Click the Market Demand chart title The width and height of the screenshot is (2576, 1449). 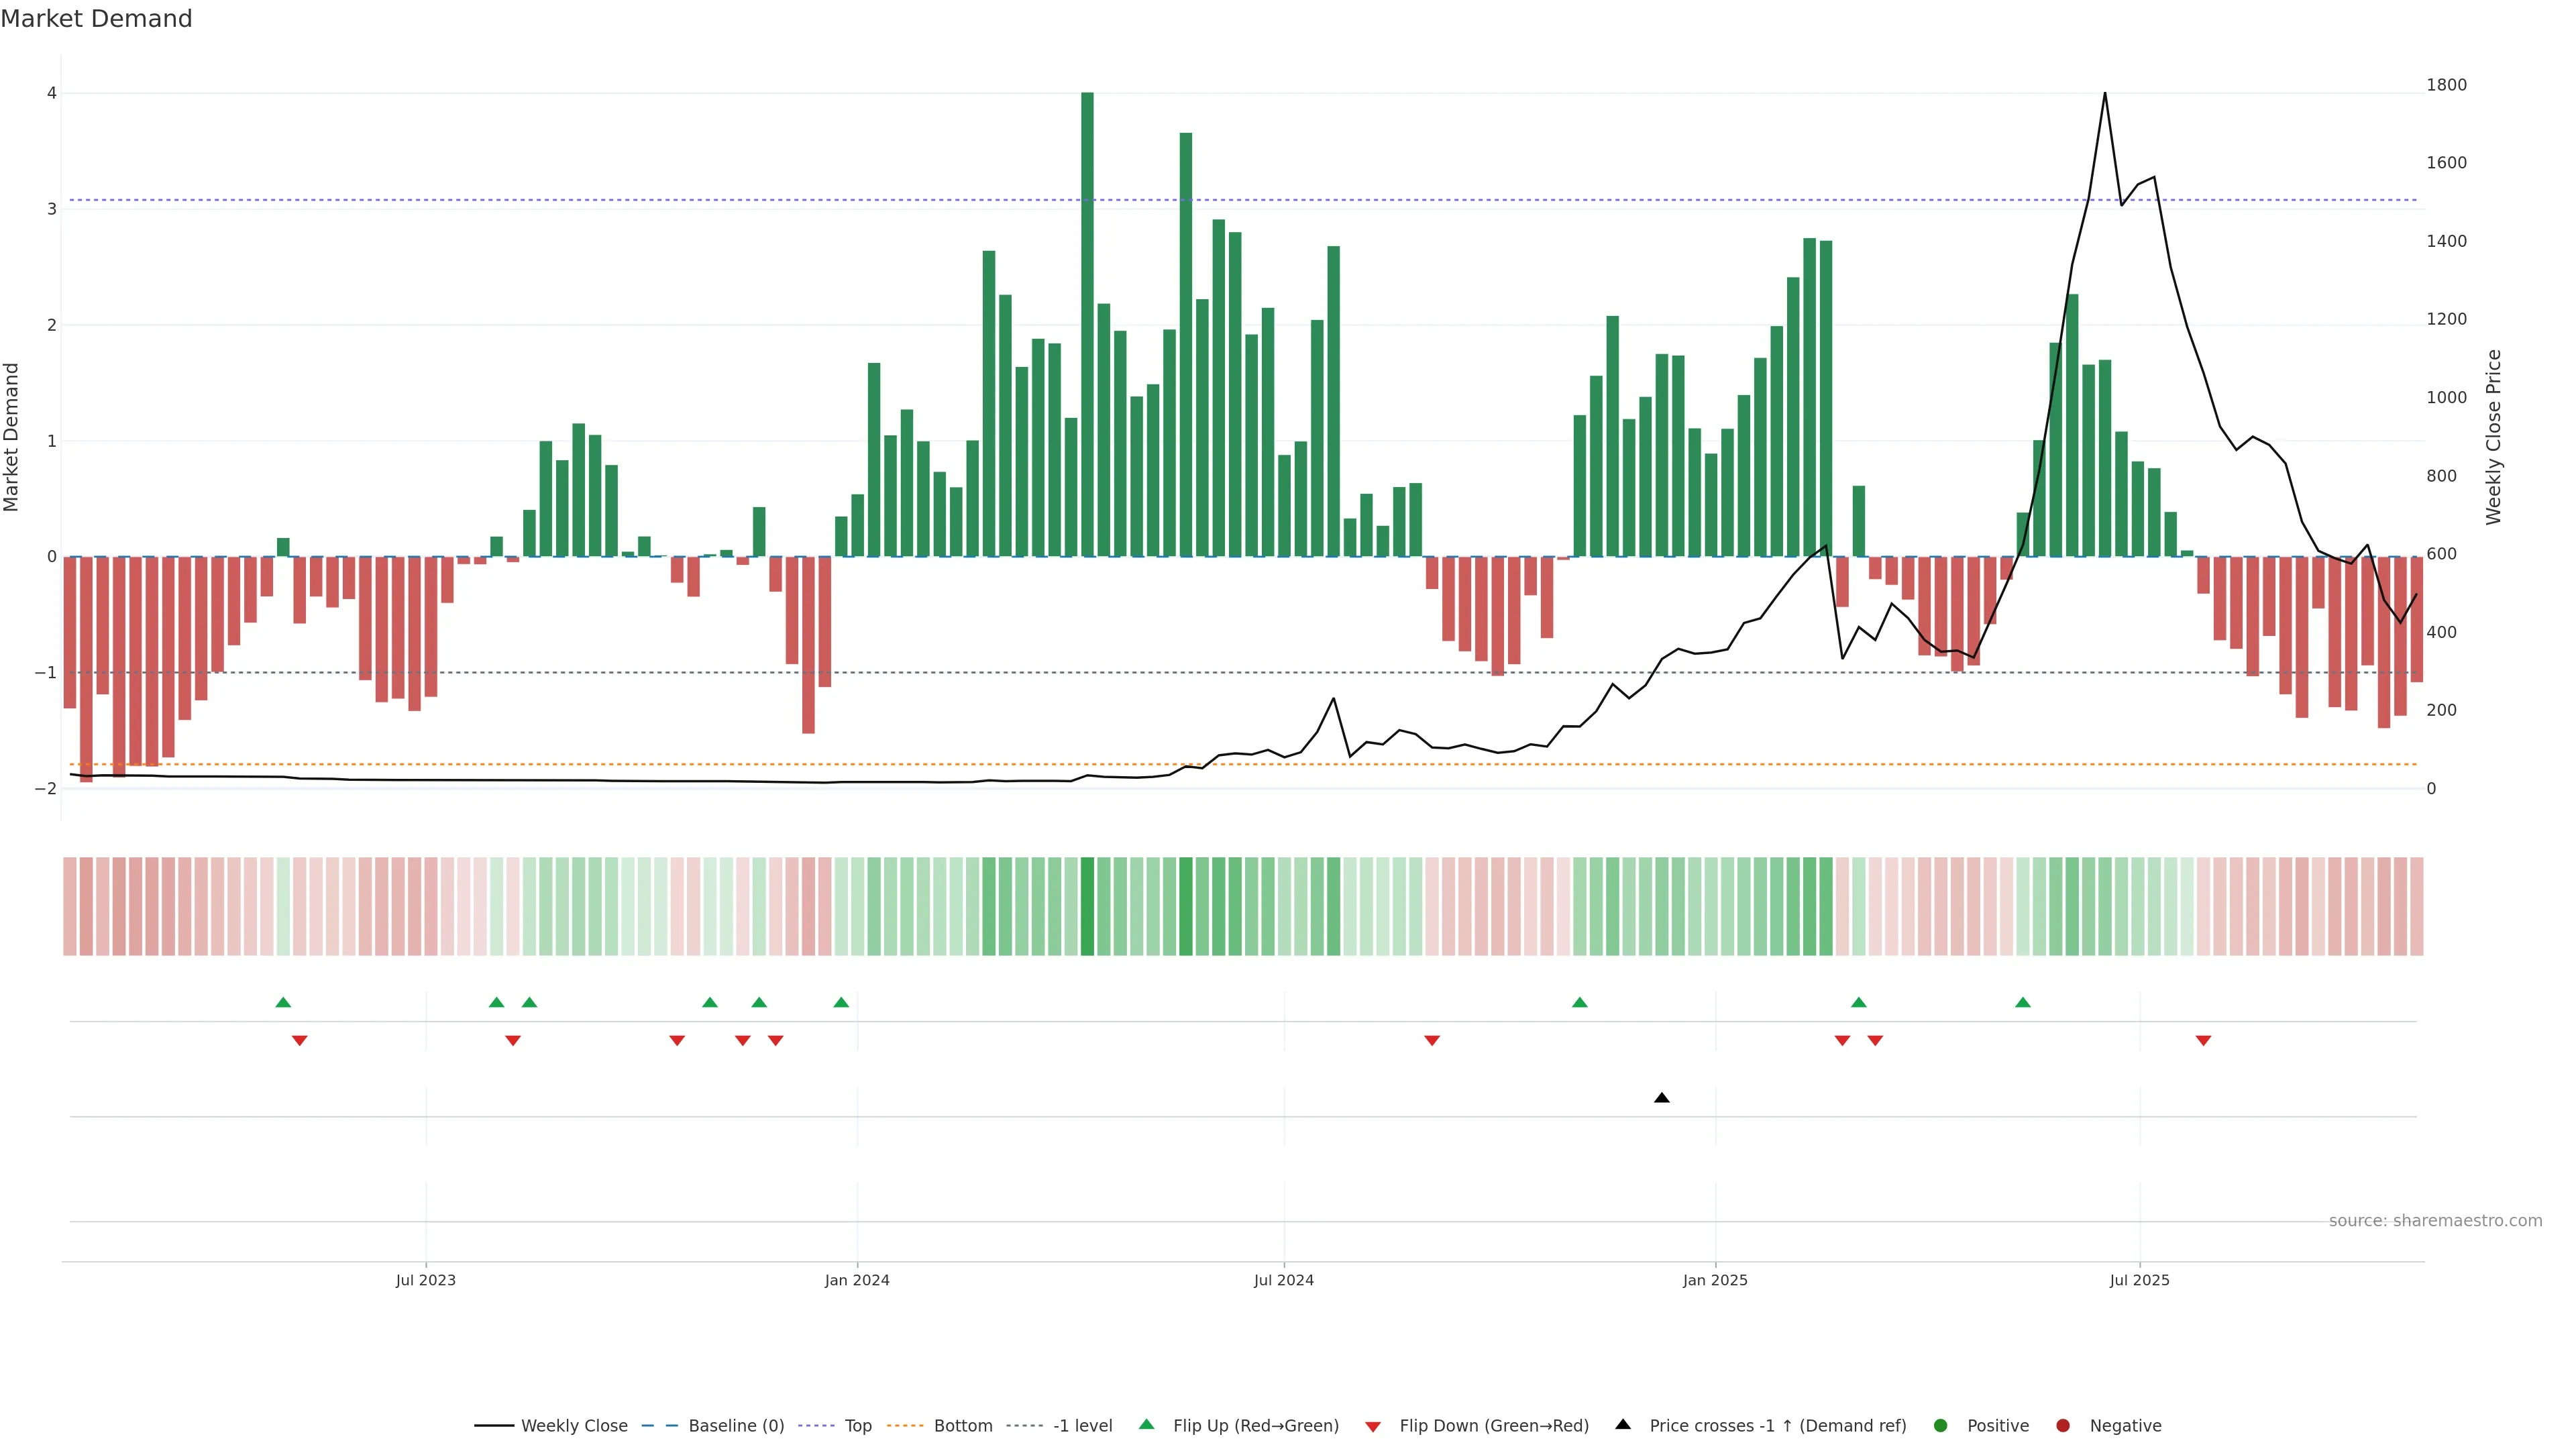click(x=96, y=19)
